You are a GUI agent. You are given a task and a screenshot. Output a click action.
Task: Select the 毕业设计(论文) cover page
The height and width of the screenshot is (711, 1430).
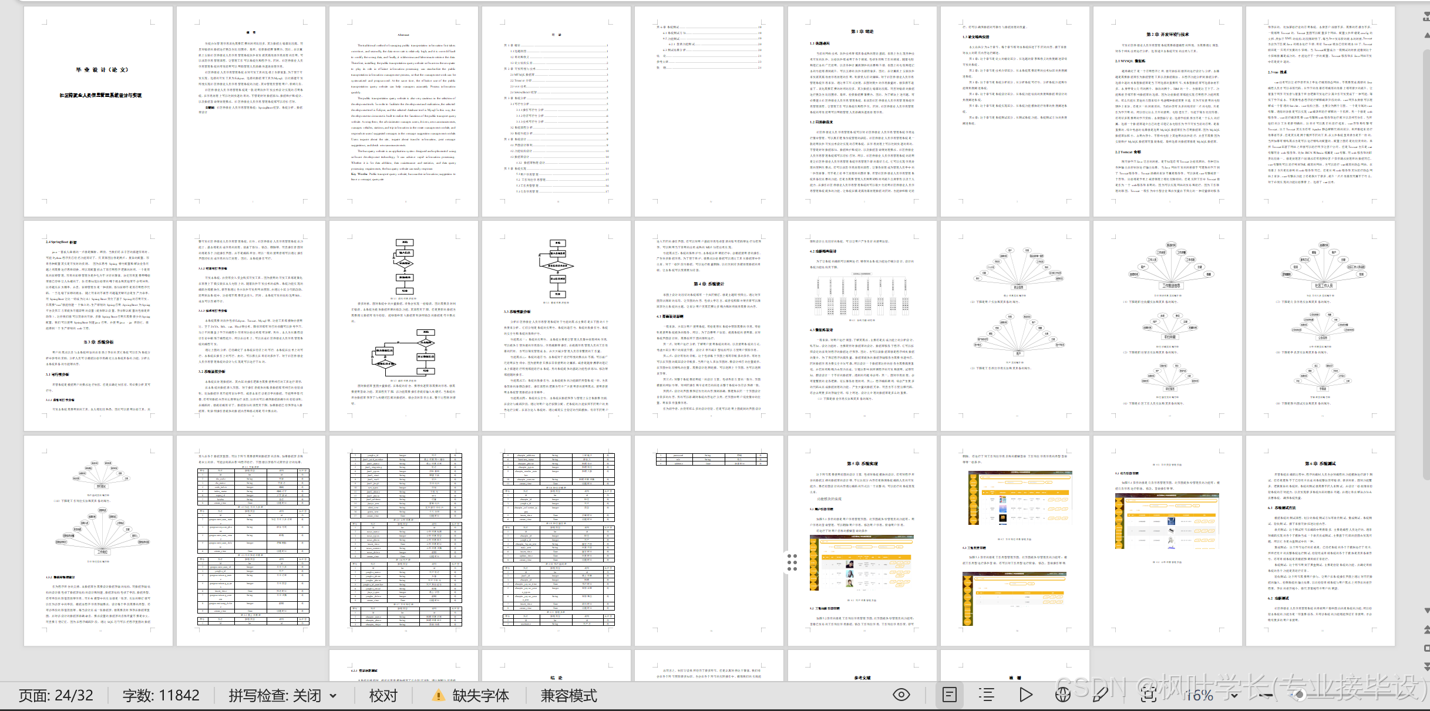[98, 111]
